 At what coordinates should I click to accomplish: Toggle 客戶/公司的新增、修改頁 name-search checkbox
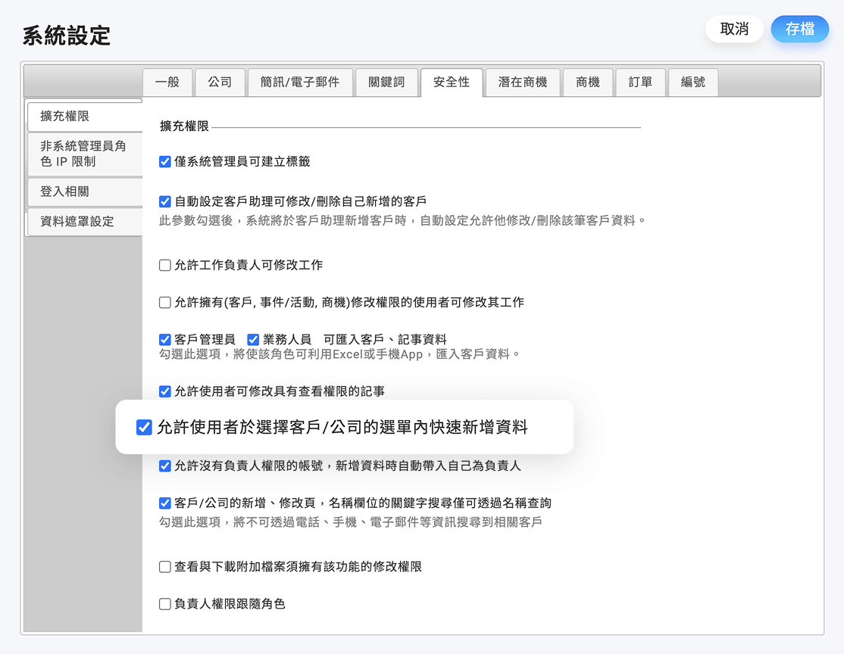click(x=165, y=503)
